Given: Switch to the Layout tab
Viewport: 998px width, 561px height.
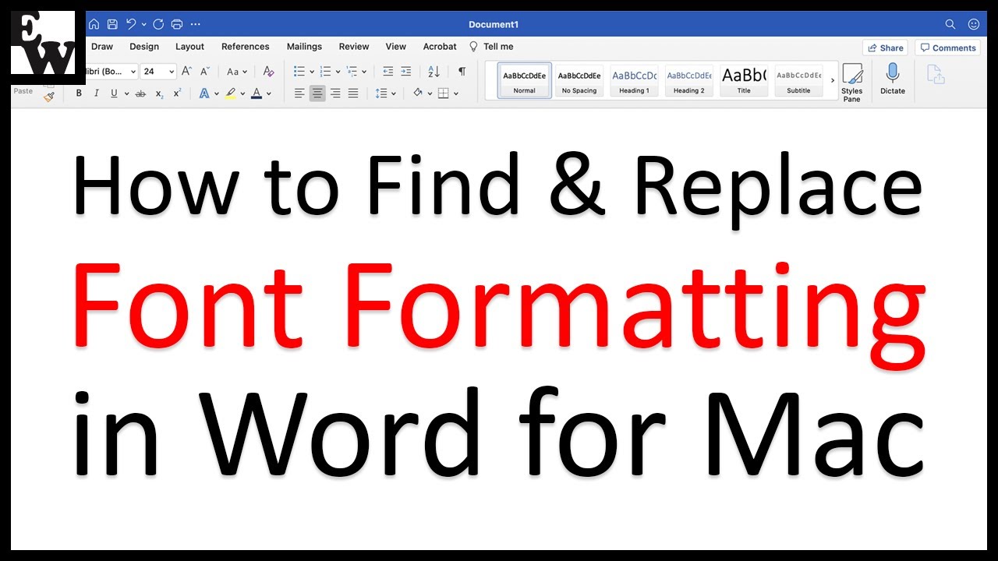Looking at the screenshot, I should pyautogui.click(x=189, y=47).
